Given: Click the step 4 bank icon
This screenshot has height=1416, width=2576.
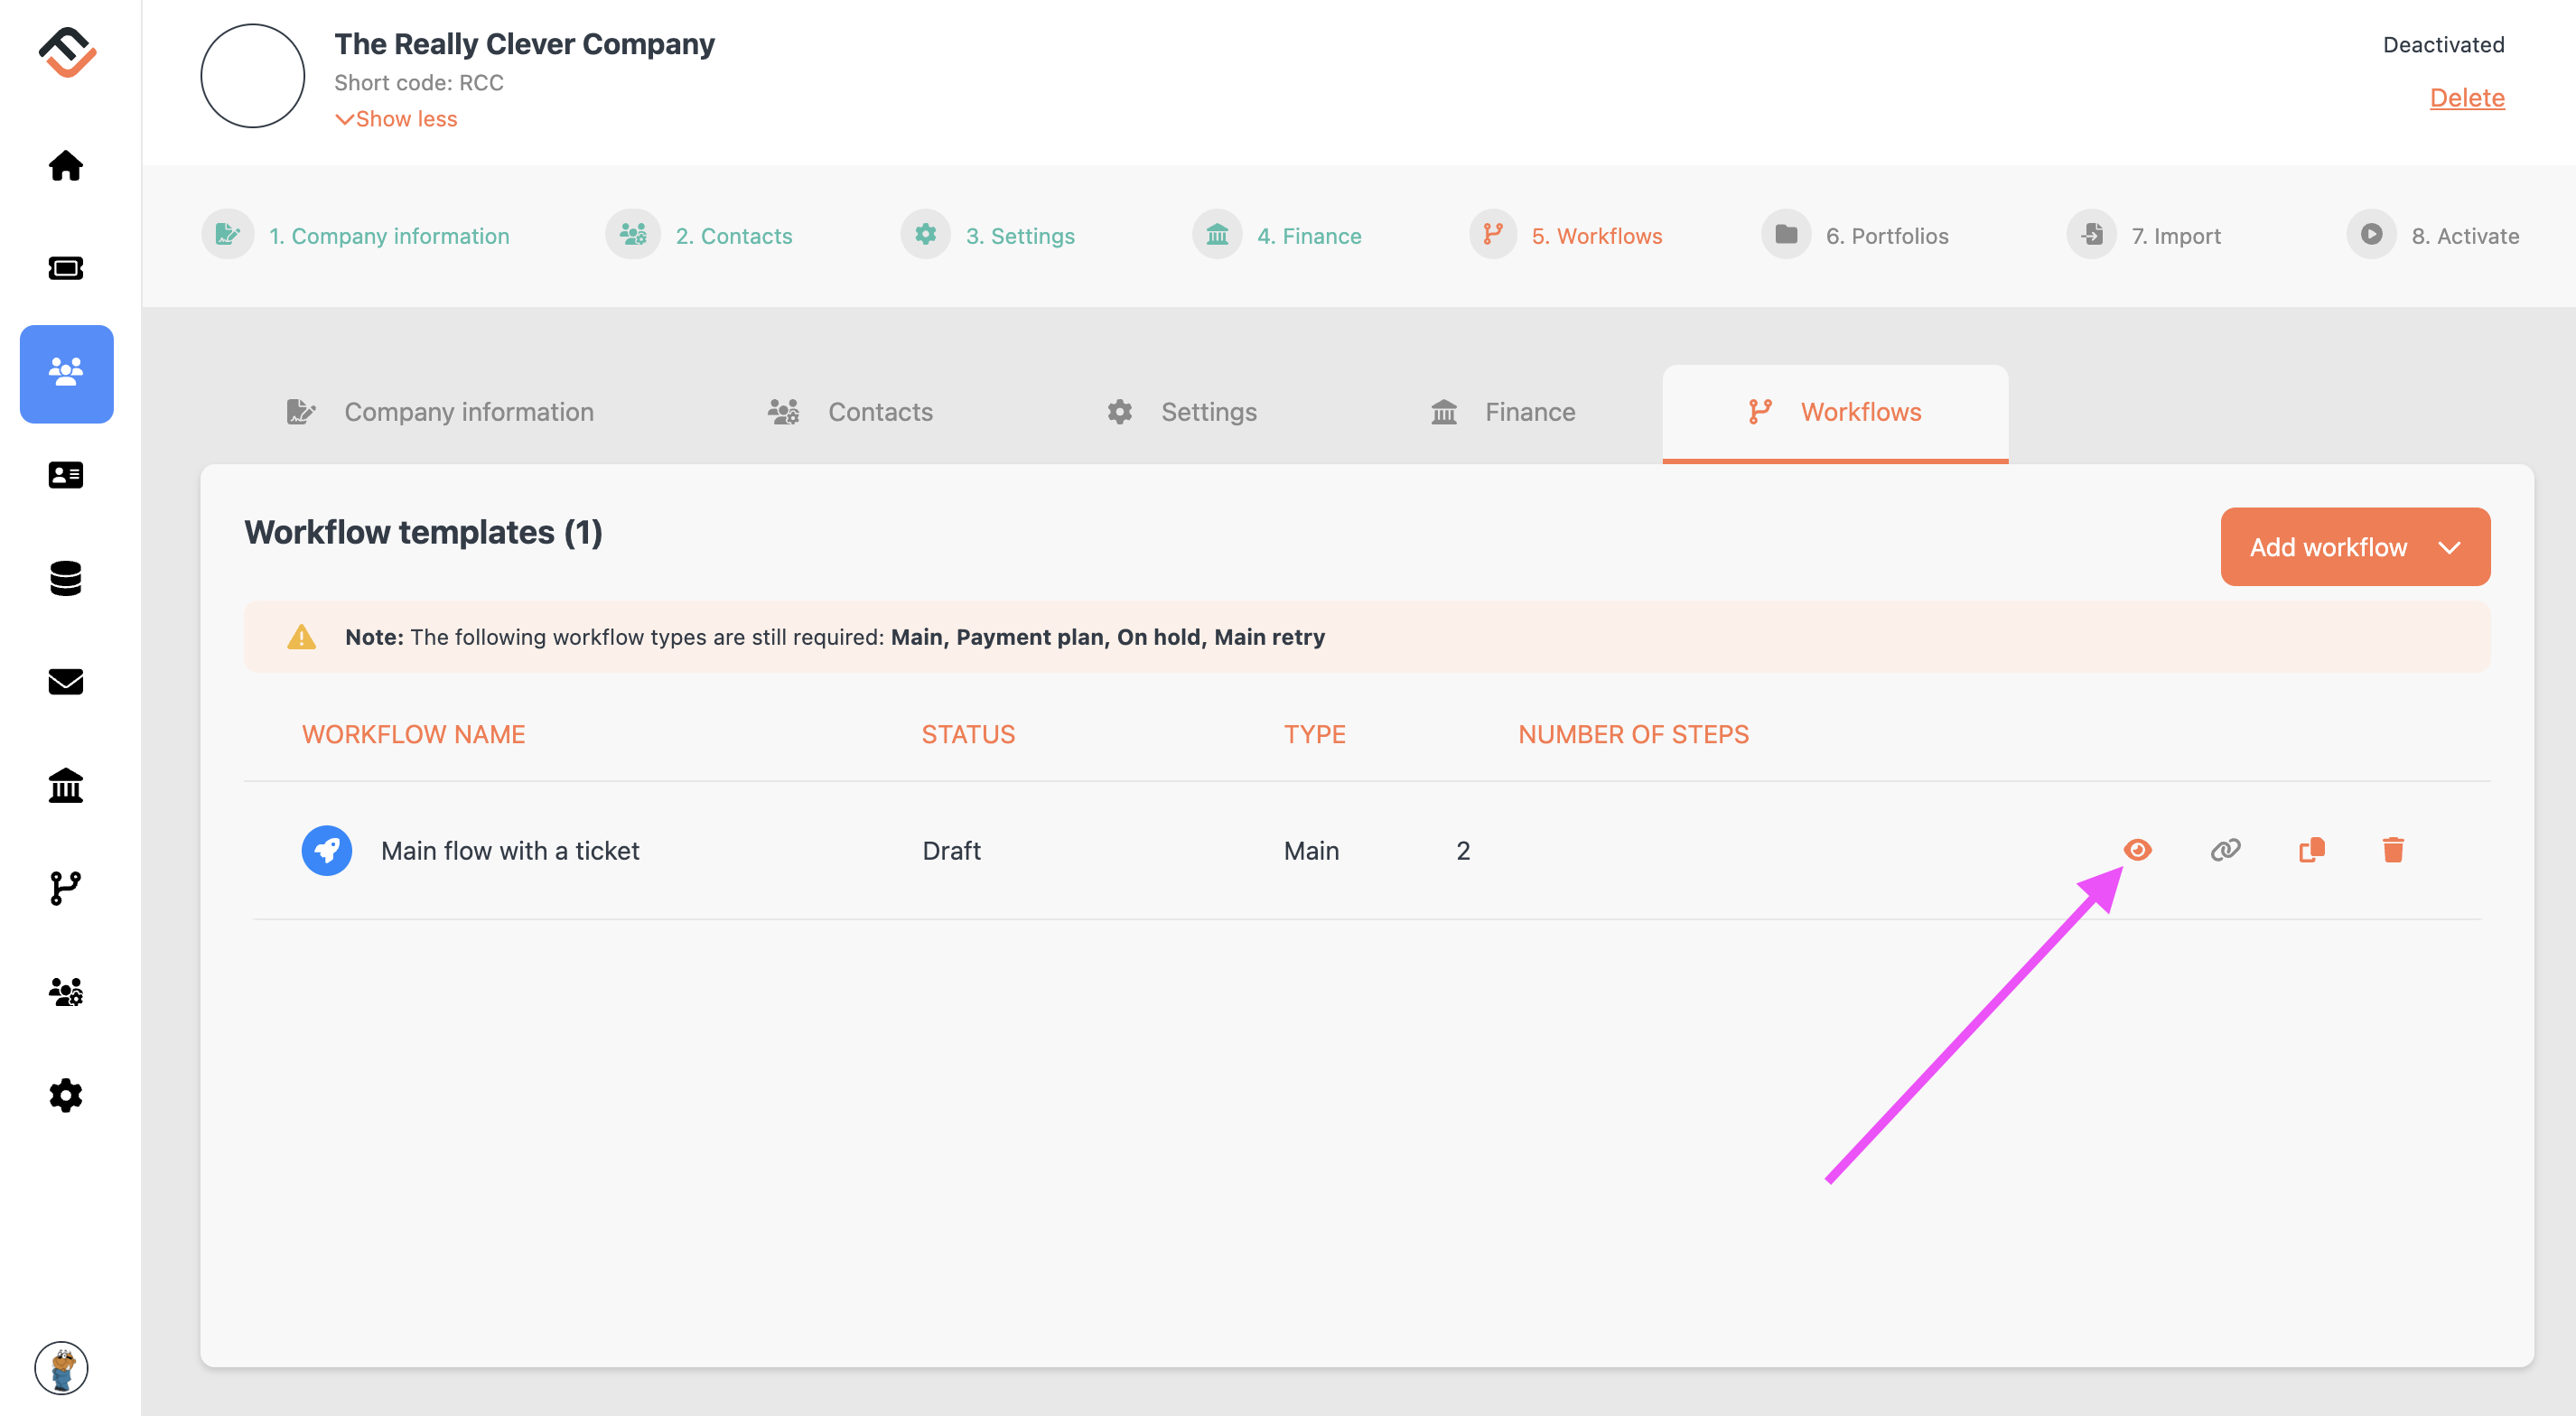Looking at the screenshot, I should pos(1217,234).
